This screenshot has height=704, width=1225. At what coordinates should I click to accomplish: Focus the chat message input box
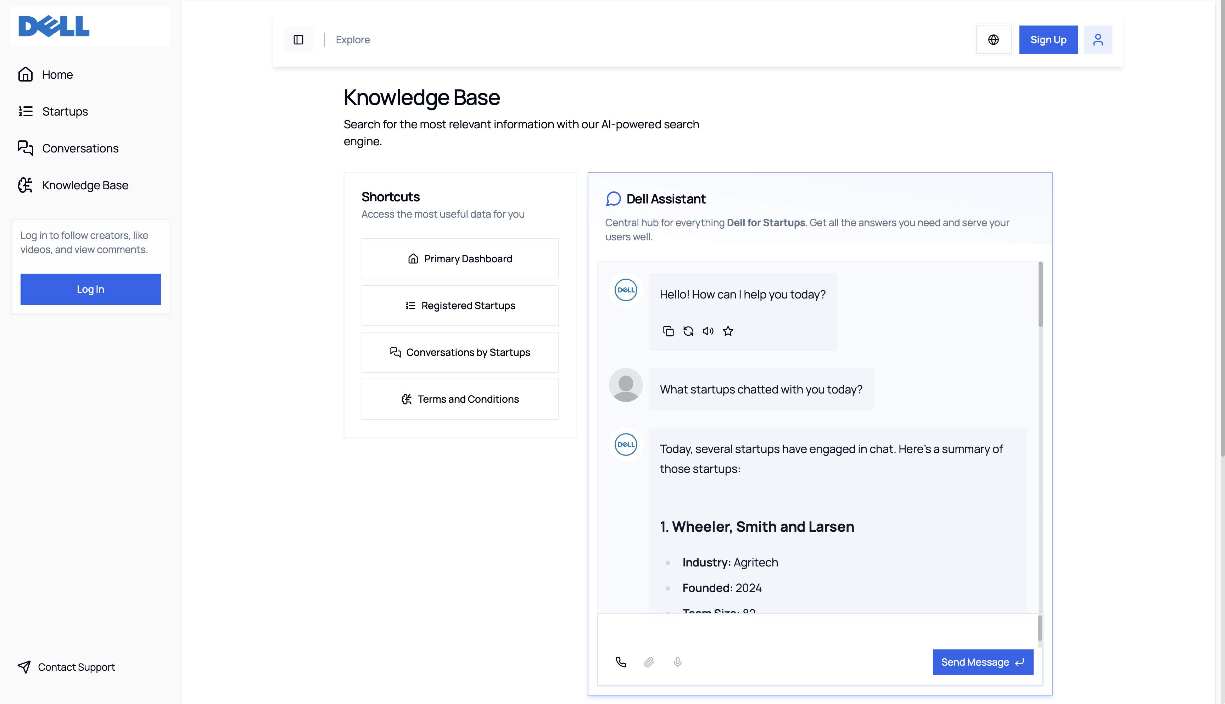[x=817, y=631]
